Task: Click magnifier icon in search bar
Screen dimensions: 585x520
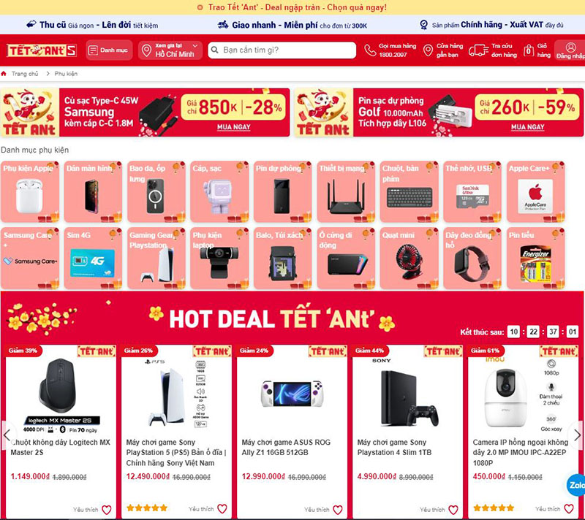Action: pos(215,50)
